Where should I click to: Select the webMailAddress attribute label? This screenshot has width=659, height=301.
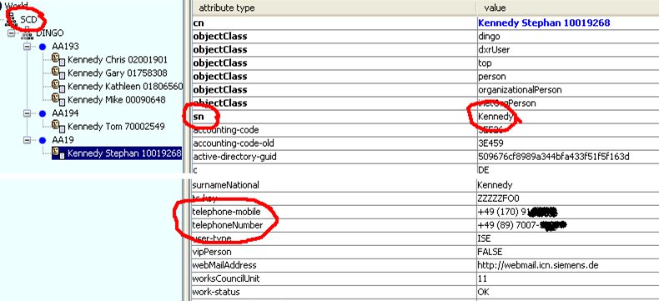pyautogui.click(x=224, y=266)
